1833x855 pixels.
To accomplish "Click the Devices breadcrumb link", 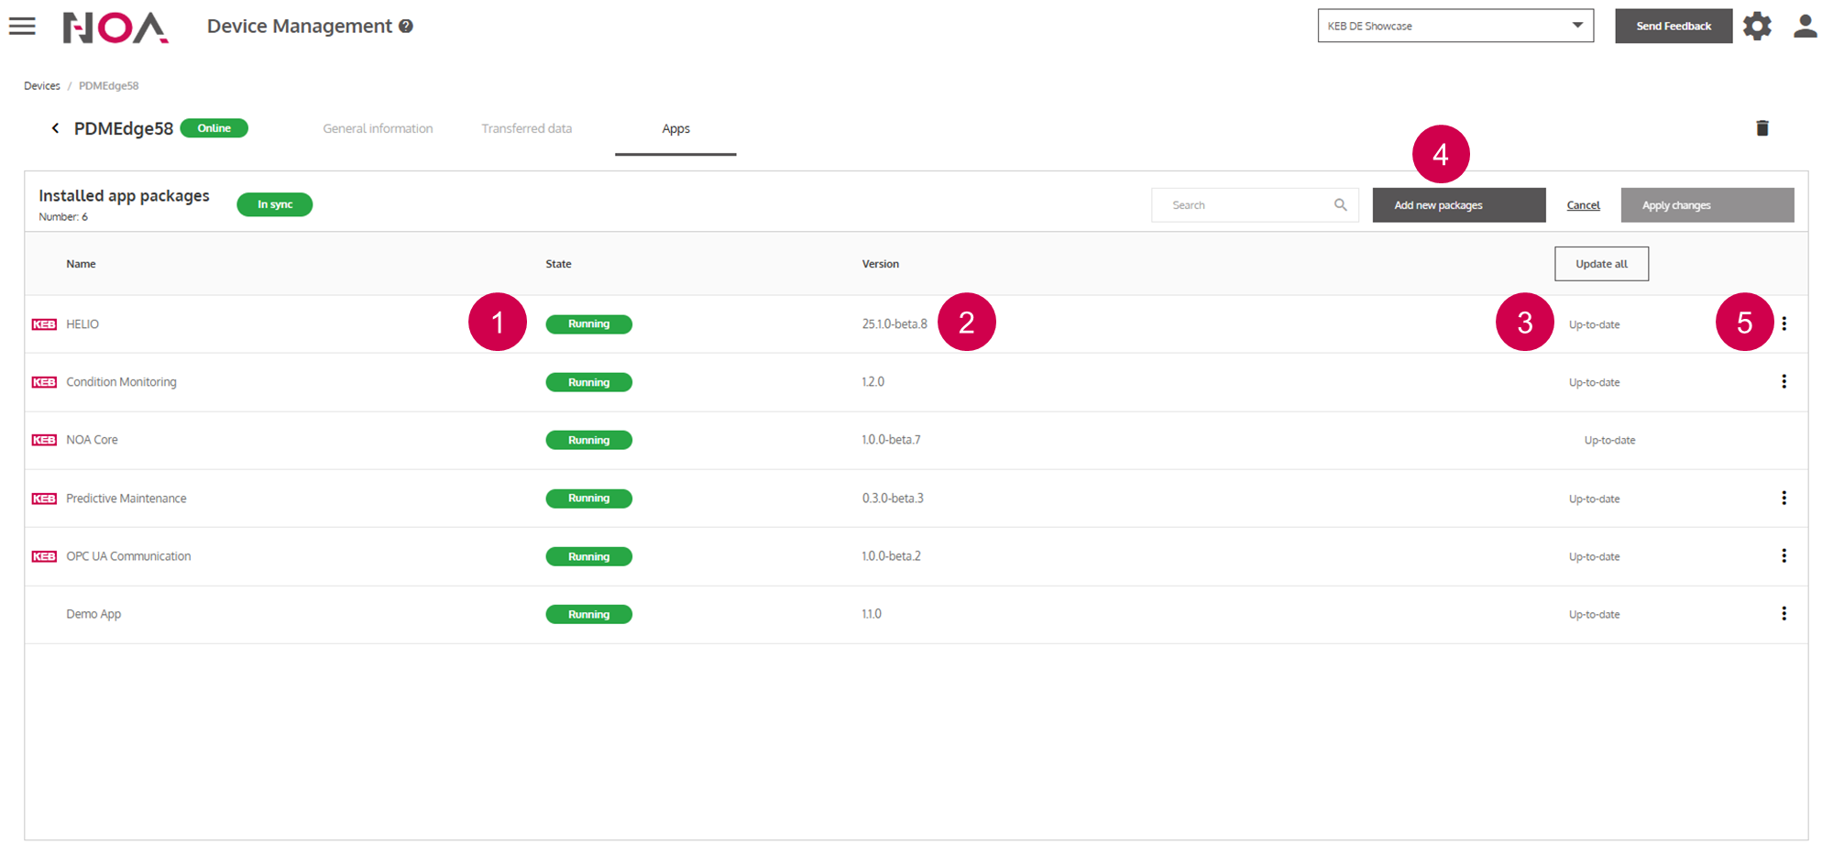I will click(x=42, y=86).
